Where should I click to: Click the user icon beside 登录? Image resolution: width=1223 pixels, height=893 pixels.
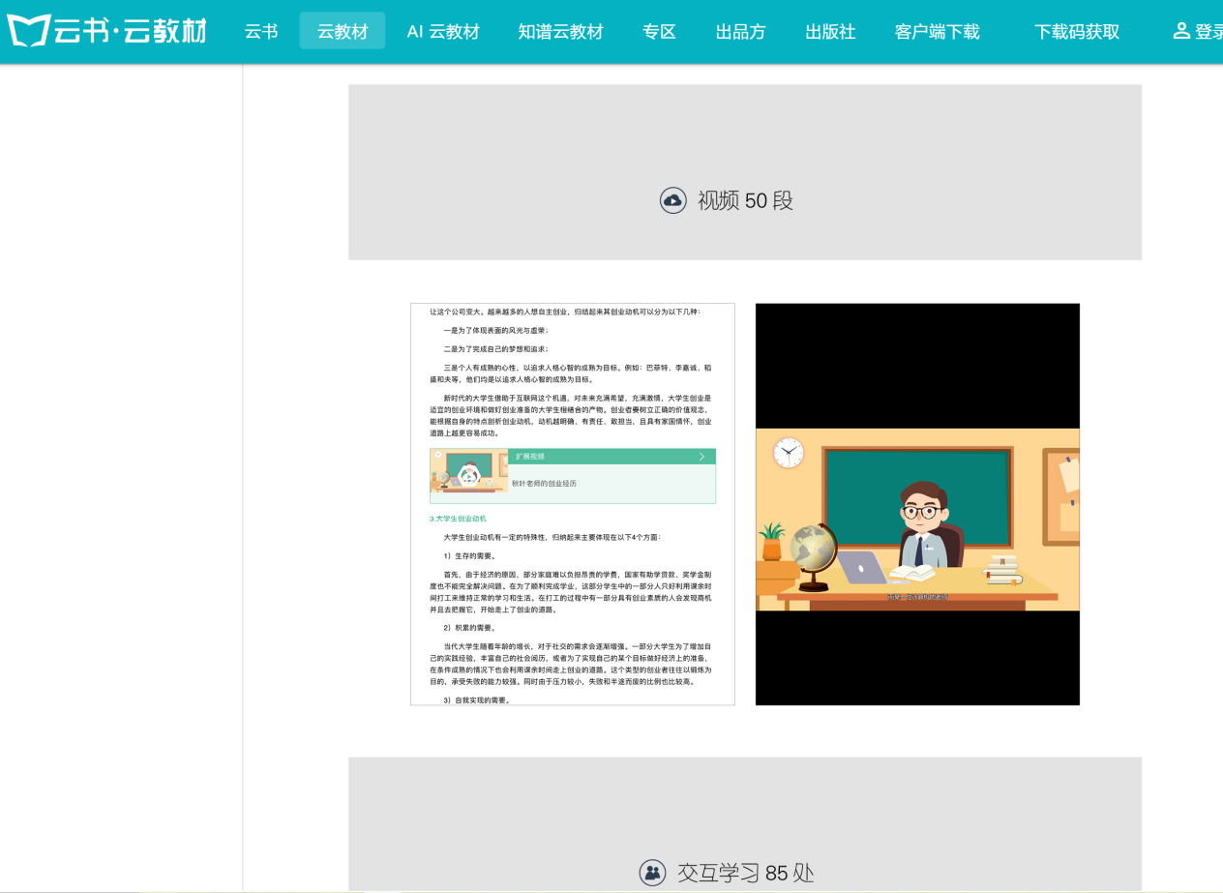click(1180, 31)
